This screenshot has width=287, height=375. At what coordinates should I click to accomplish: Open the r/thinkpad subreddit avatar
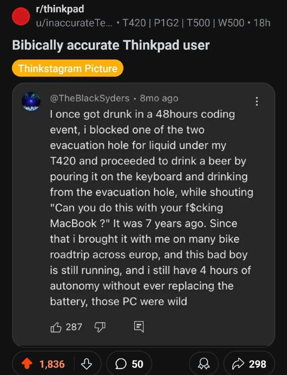21,16
